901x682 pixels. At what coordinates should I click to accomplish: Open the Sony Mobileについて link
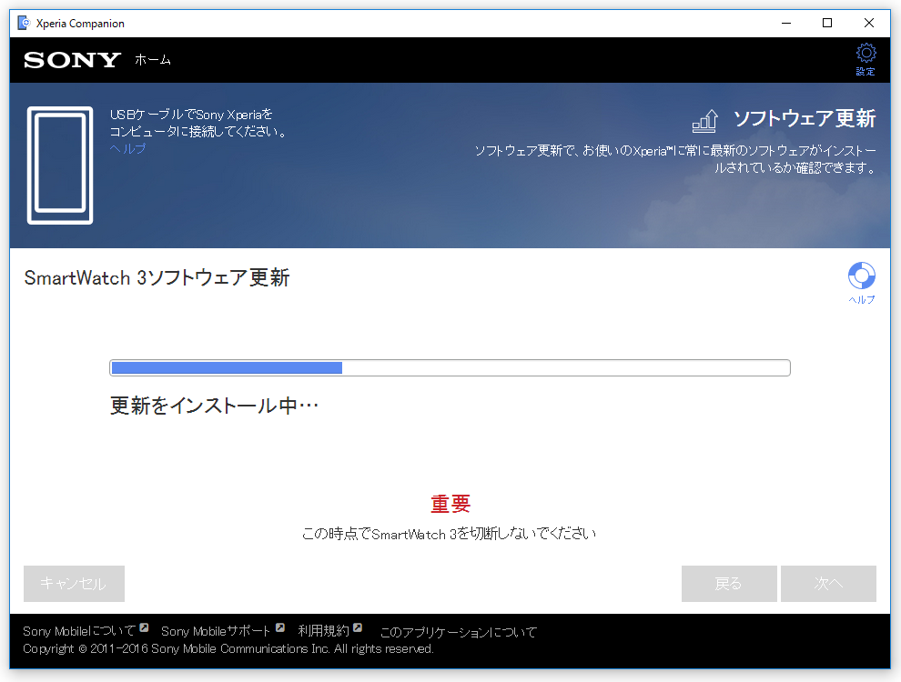79,631
